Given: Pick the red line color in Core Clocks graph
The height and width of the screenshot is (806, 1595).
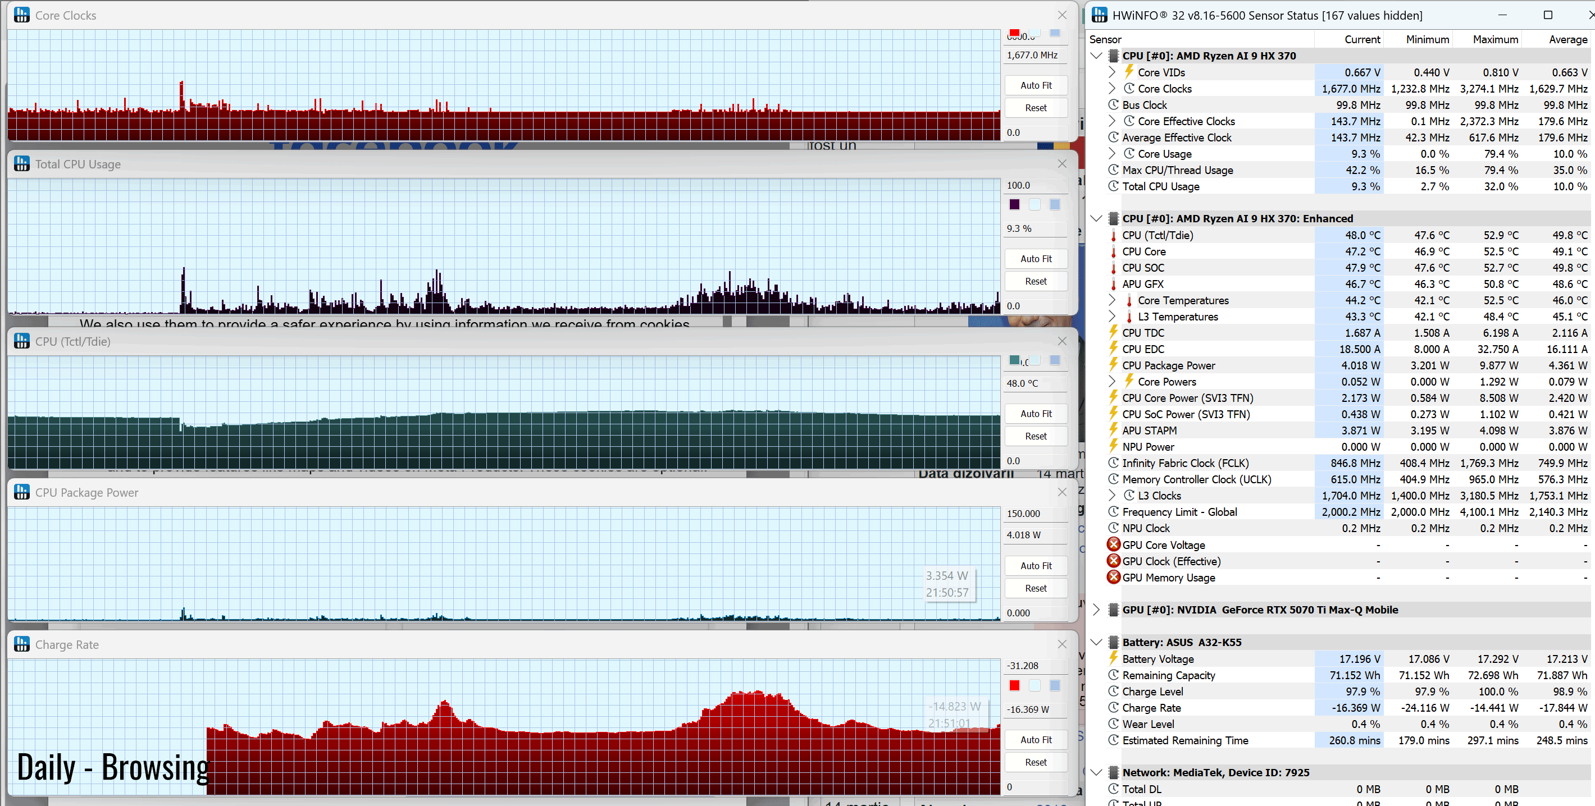Looking at the screenshot, I should pyautogui.click(x=1014, y=33).
